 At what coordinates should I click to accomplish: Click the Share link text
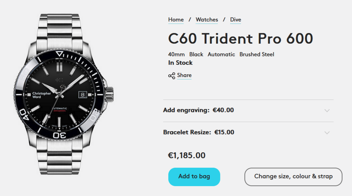(x=184, y=75)
